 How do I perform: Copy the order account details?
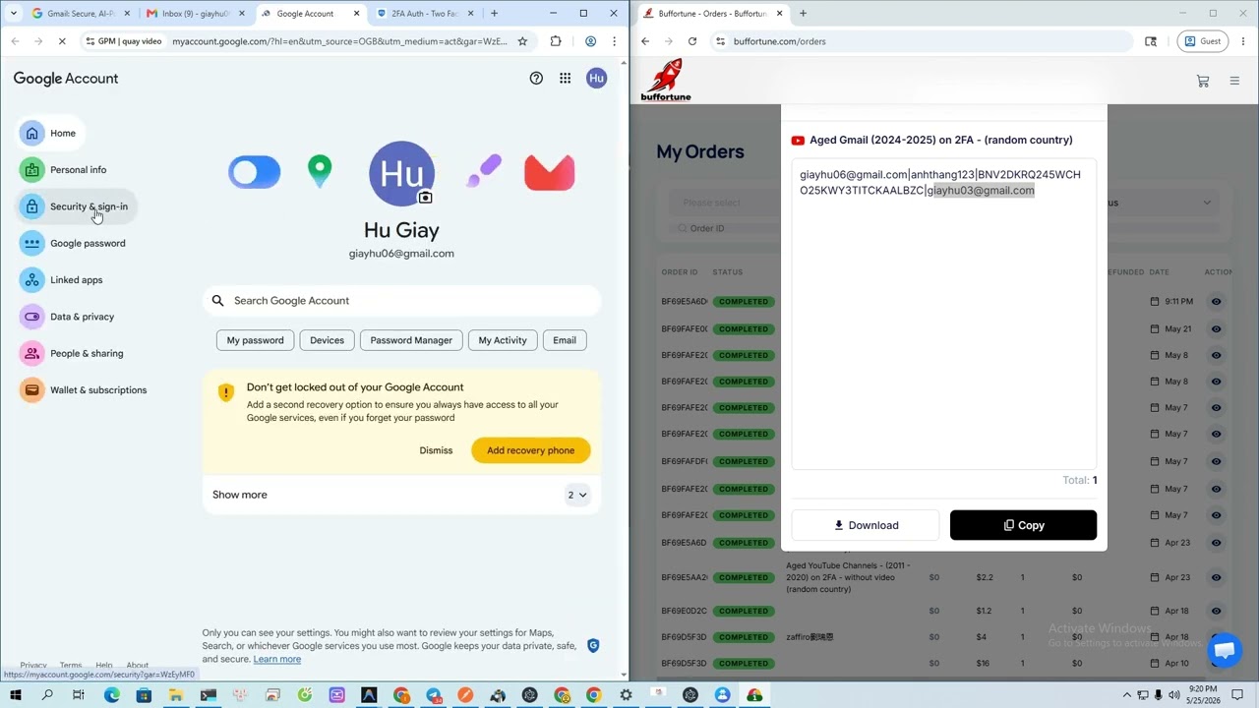(x=1023, y=525)
